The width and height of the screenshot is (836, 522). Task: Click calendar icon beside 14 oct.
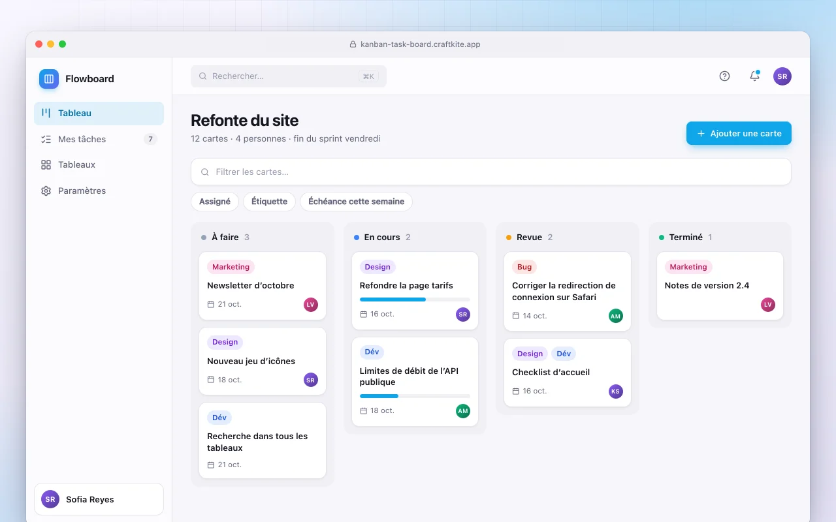coord(516,316)
